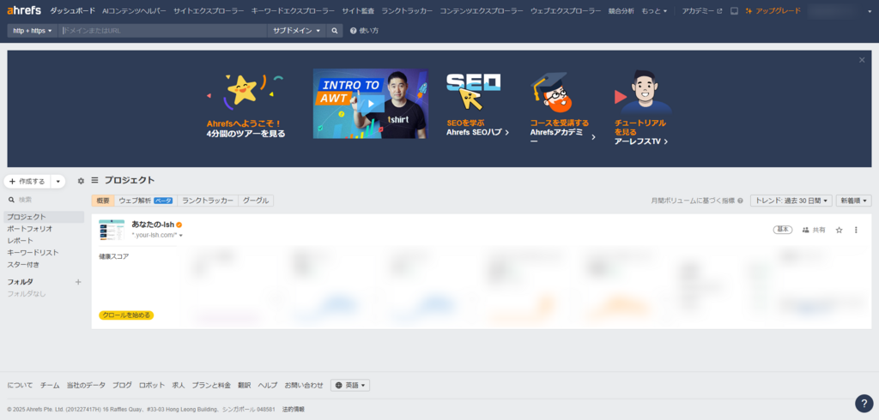Click the floating help question mark button
Screen dimensions: 879x420
pyautogui.click(x=864, y=403)
